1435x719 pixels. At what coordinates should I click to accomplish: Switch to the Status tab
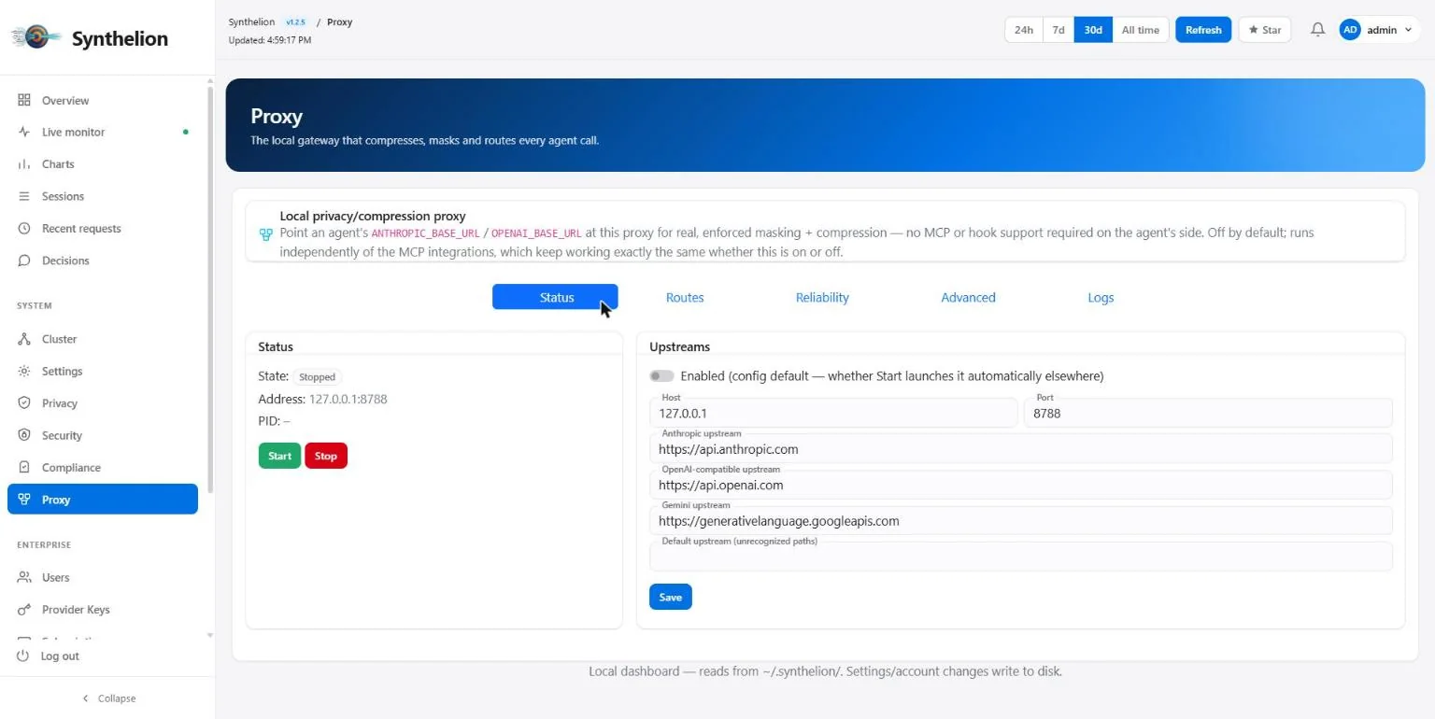555,297
